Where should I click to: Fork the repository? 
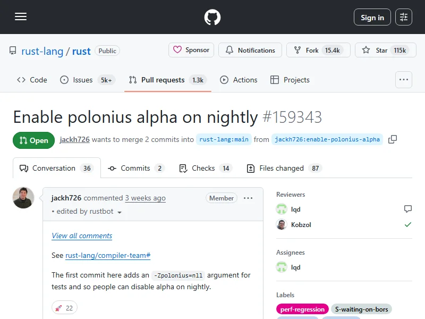coord(318,50)
